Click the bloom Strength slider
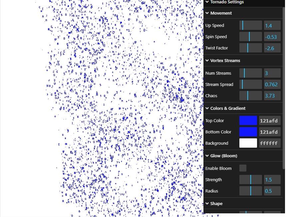Screen dimensions: 287x217 (x=251, y=180)
